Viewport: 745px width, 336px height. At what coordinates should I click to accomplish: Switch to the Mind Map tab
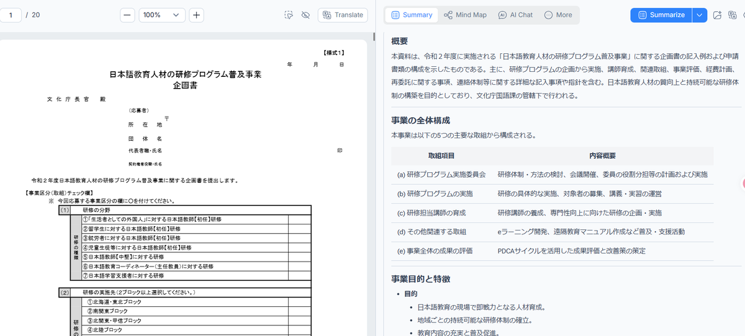[465, 15]
